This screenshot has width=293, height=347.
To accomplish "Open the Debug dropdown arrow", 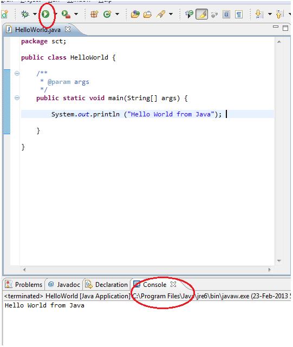I will point(35,14).
